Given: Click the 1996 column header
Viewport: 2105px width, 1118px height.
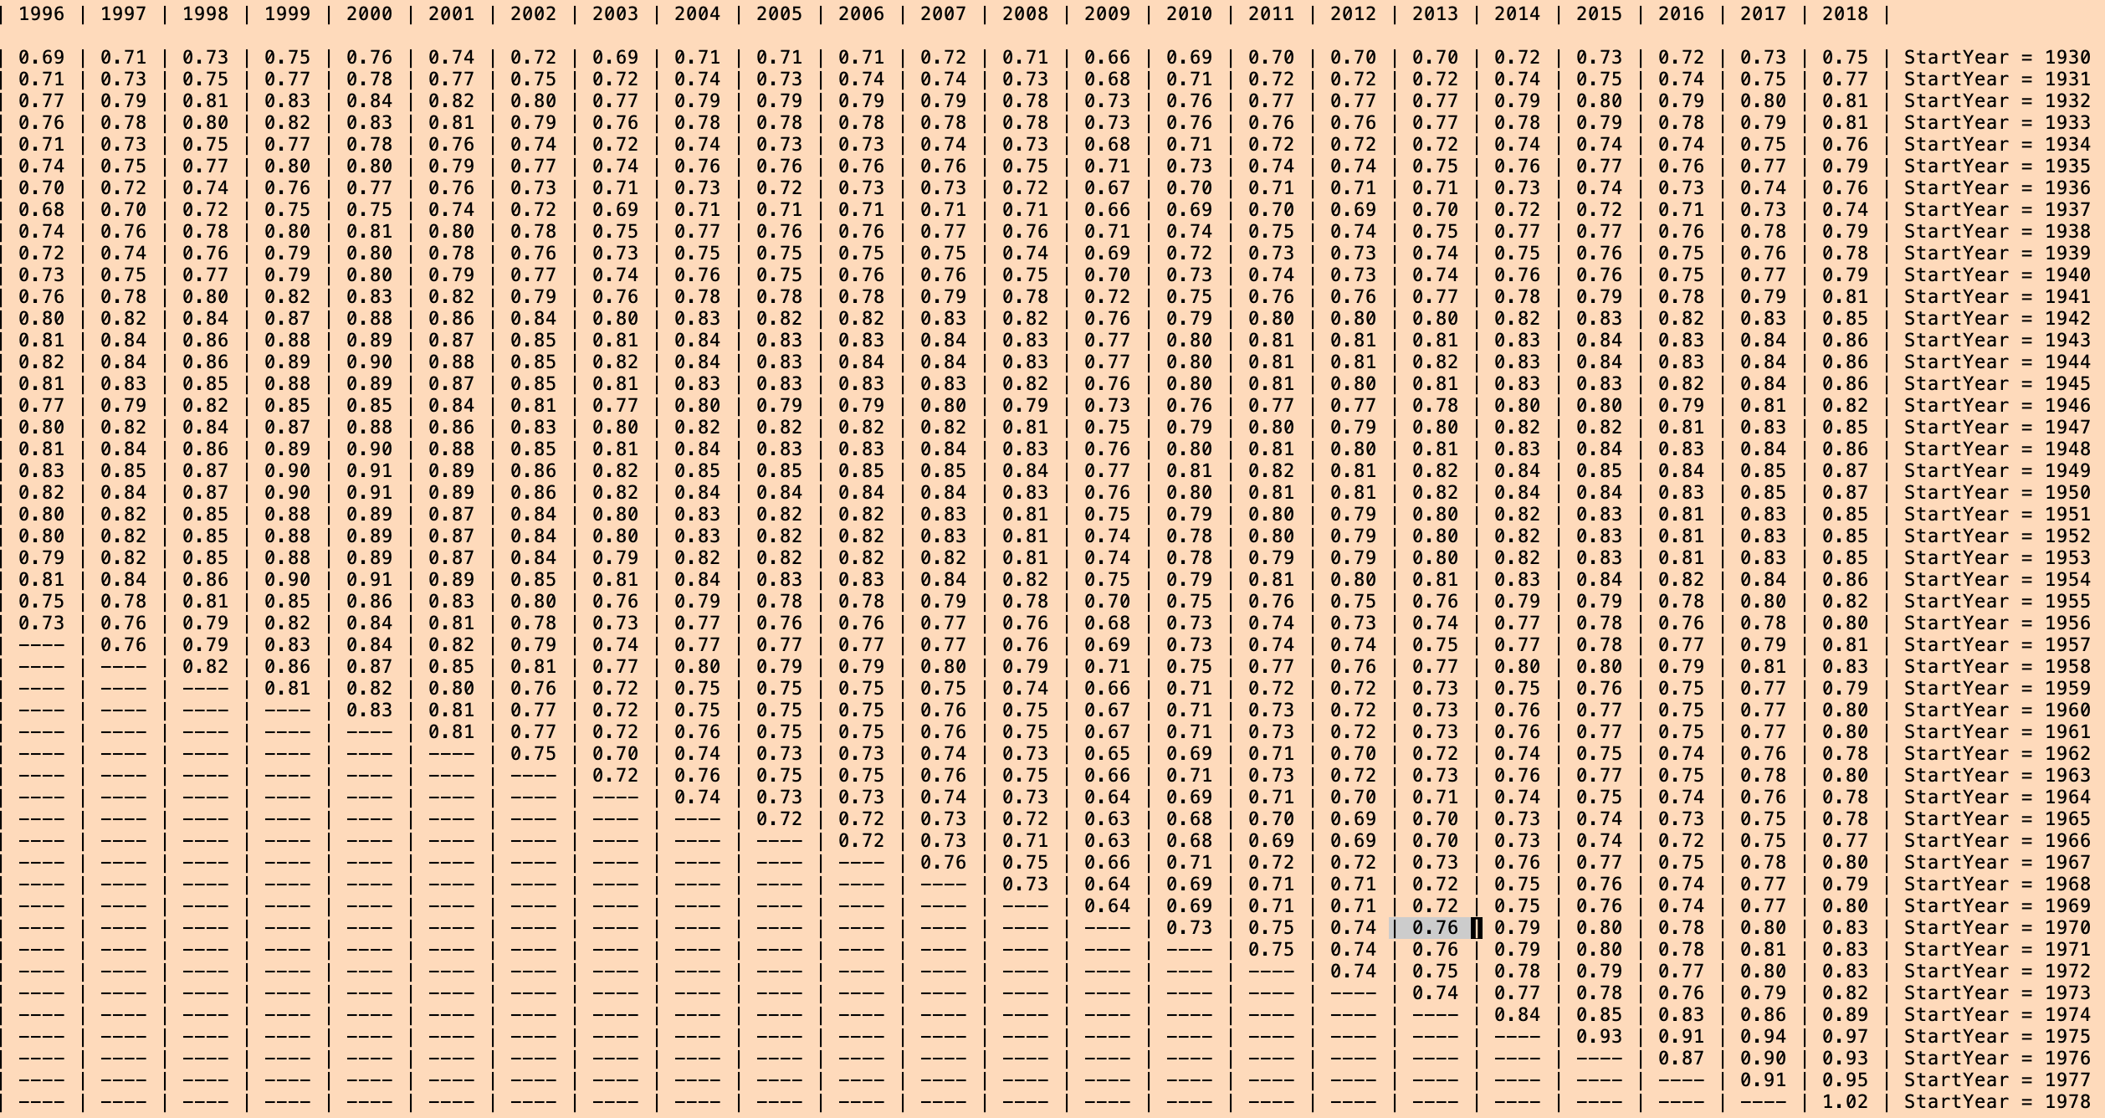Looking at the screenshot, I should [42, 13].
